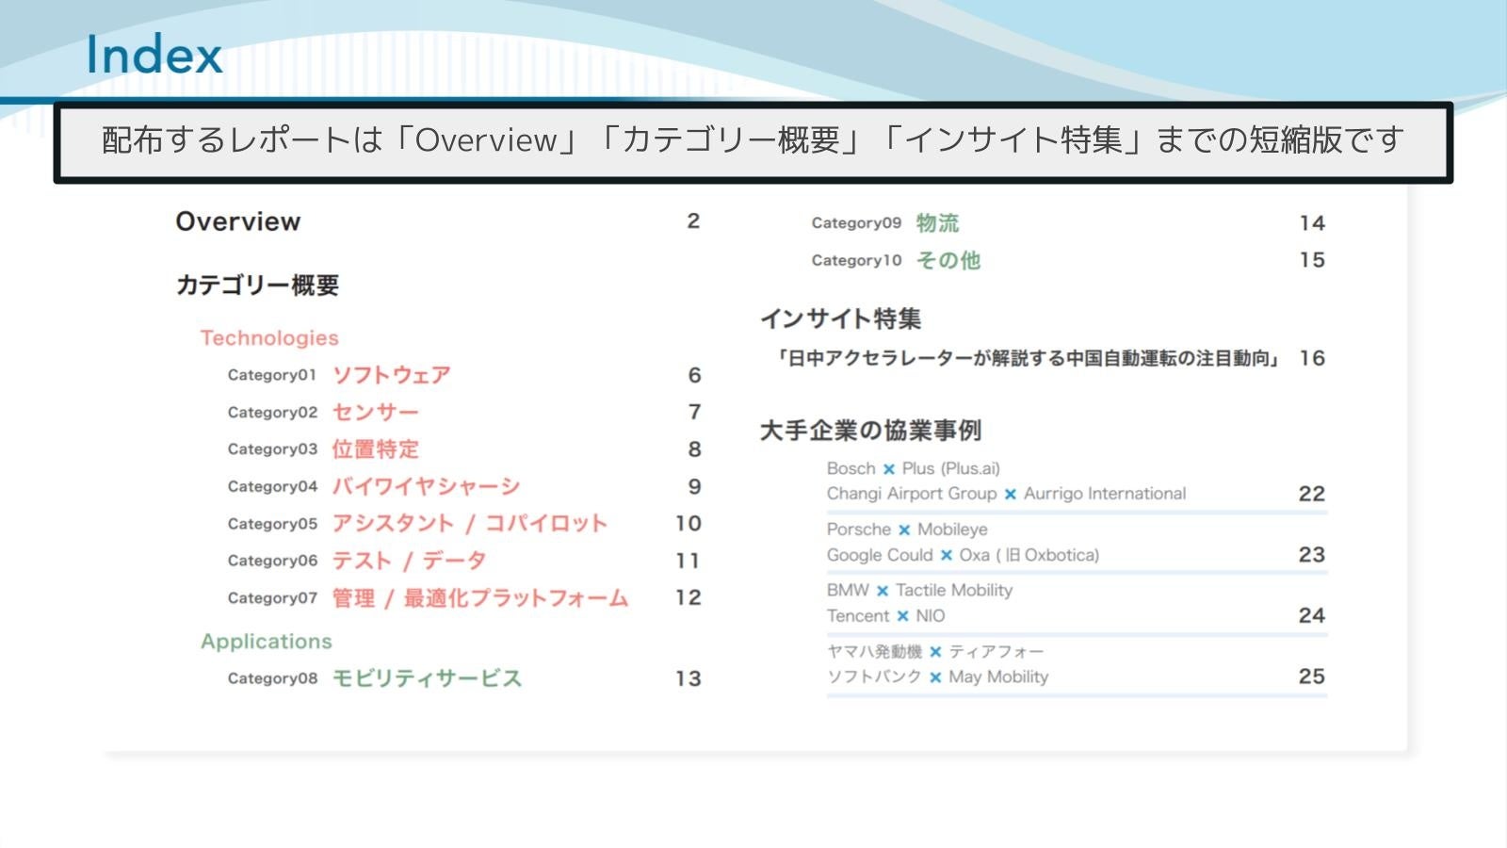Select the Category02 "センサー" entry
Viewport: 1507px width, 848px height.
[375, 412]
